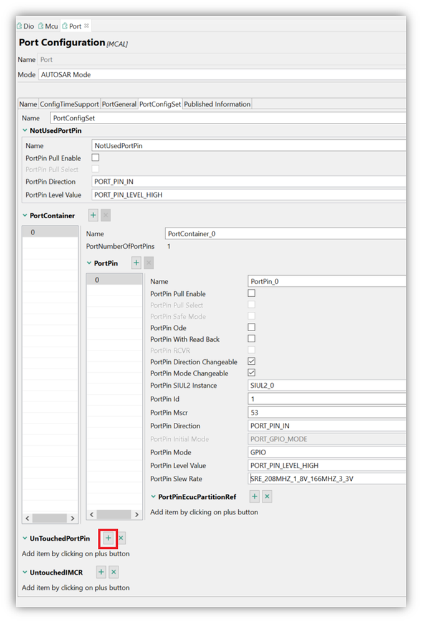Screen dimensions: 422x623
Task: Collapse the NotUsedPortPin section
Action: pos(24,131)
